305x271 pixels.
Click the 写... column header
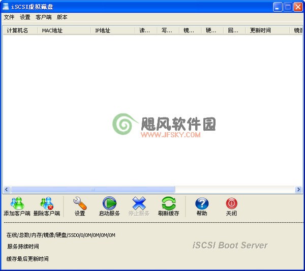(168, 31)
